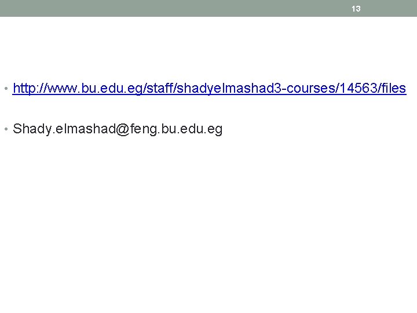
Task: Click the gray header bar
Action: click(209, 8)
